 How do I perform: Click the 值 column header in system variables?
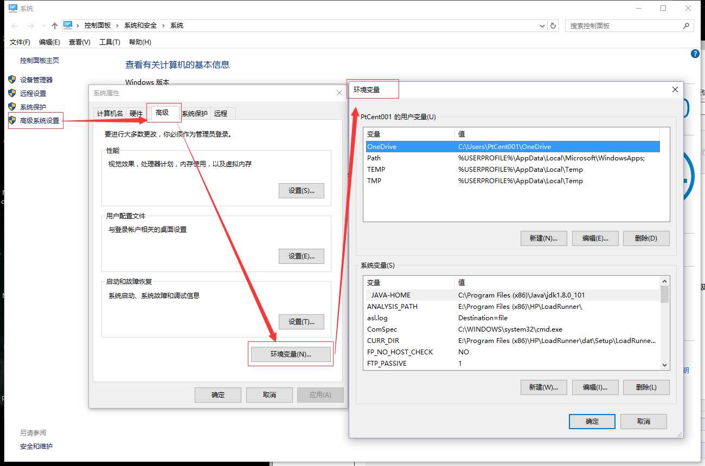(x=557, y=283)
